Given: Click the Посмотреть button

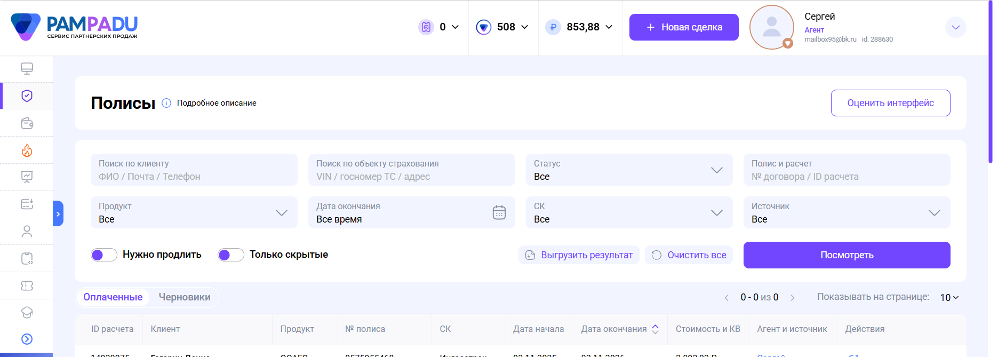Looking at the screenshot, I should click(847, 255).
